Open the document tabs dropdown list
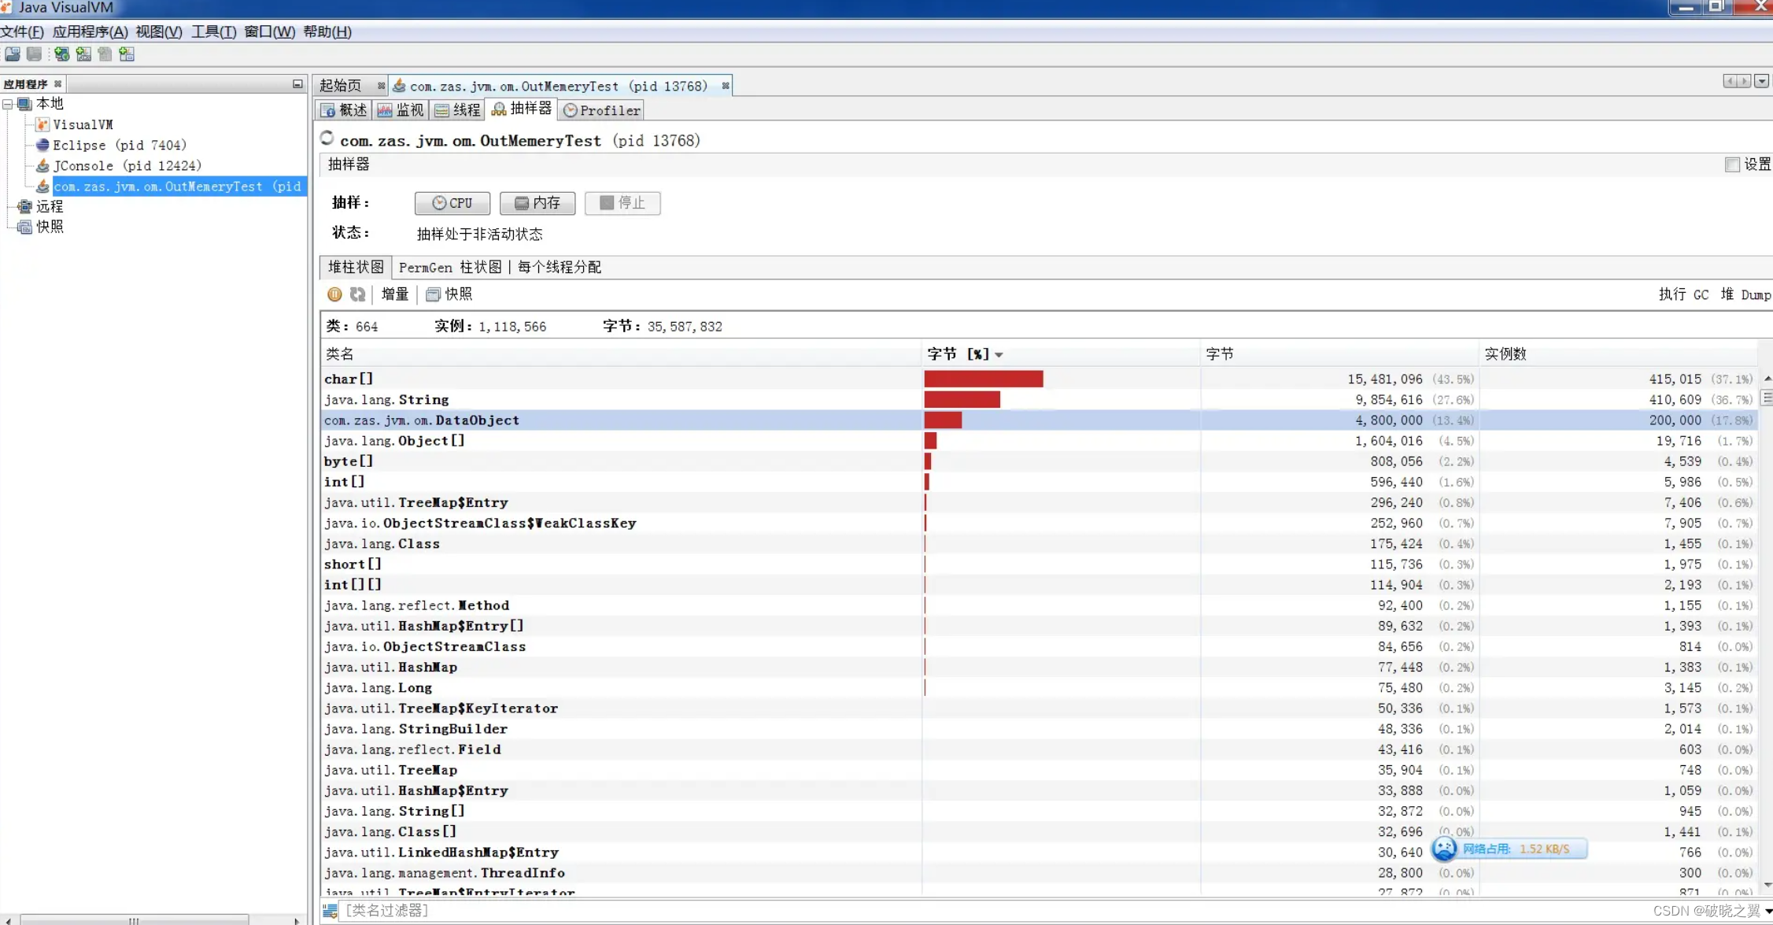 [x=1761, y=81]
